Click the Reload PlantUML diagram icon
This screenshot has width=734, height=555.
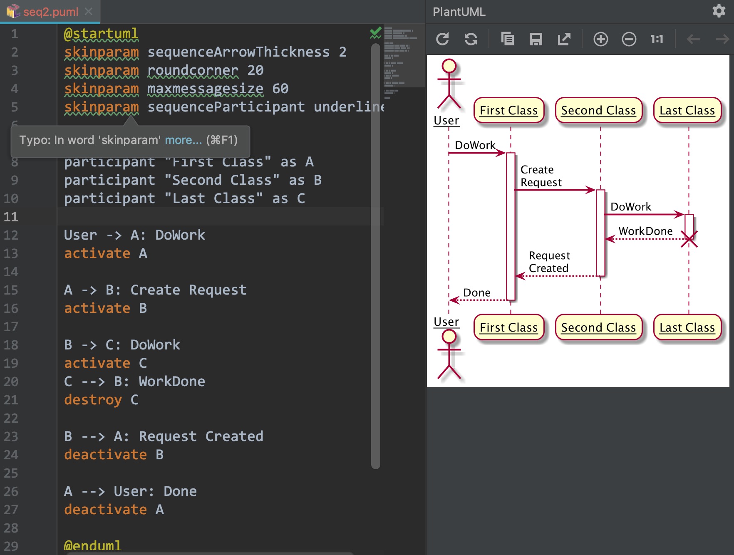442,39
